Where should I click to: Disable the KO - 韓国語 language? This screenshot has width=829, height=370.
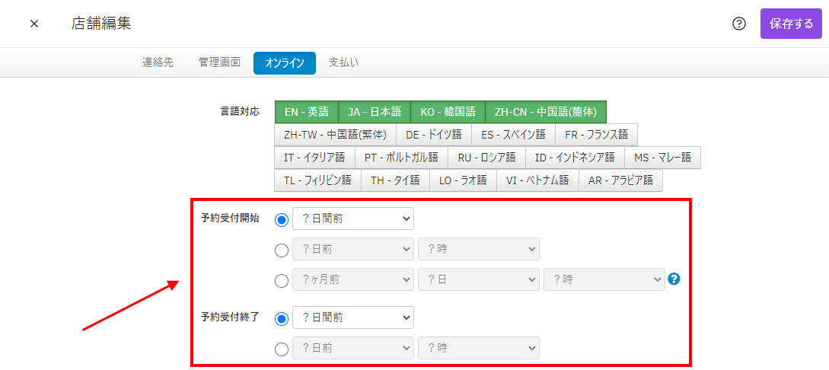click(447, 112)
